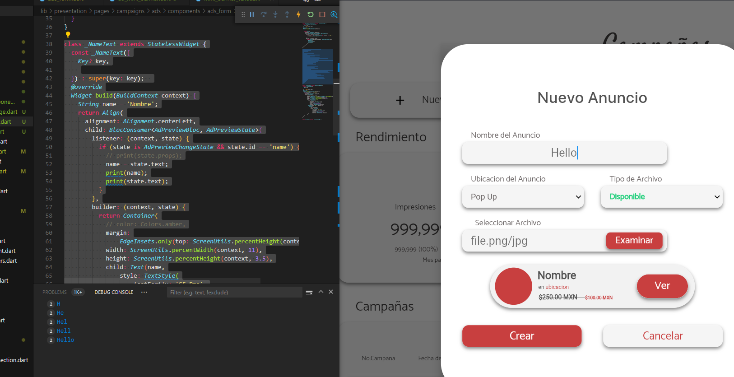This screenshot has width=734, height=377.
Task: Open the Ubicacion del Anuncio Pop Up dropdown
Action: pyautogui.click(x=523, y=197)
